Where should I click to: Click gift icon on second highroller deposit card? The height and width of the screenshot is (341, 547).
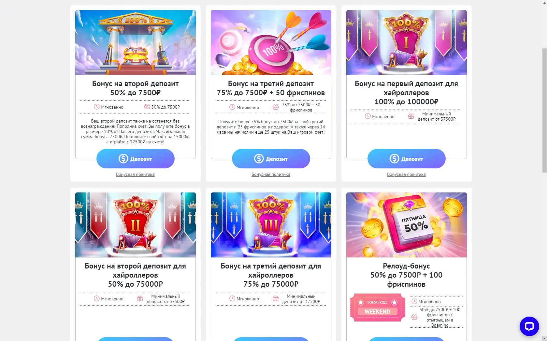pos(140,298)
